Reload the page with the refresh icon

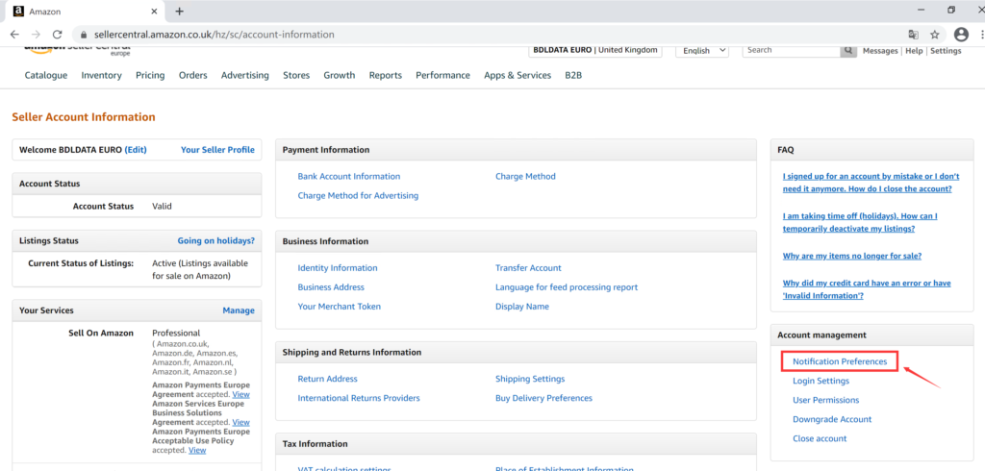pyautogui.click(x=57, y=35)
